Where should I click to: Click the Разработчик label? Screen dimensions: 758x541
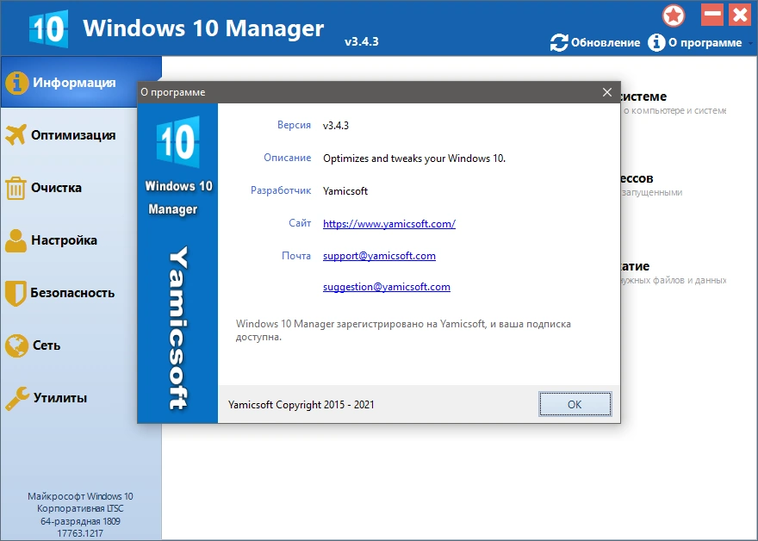pos(281,190)
